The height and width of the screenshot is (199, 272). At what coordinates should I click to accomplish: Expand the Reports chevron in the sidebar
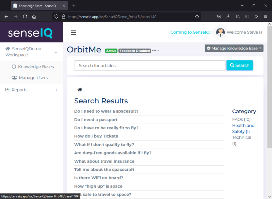[56, 90]
